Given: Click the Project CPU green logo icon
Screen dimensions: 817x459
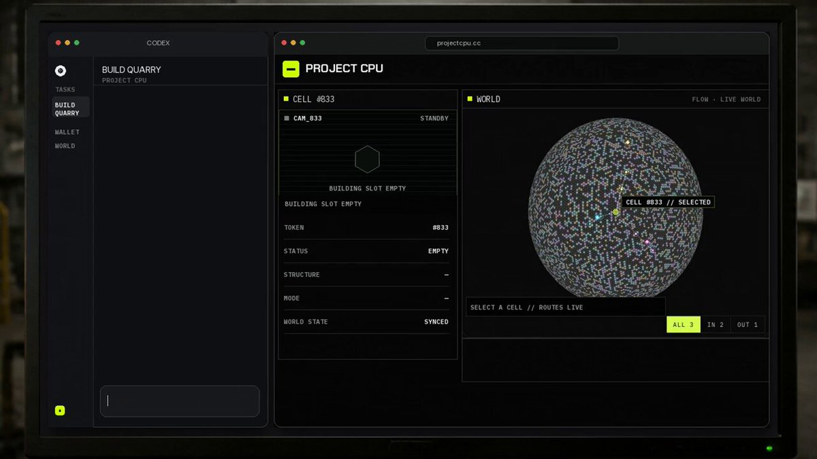Looking at the screenshot, I should point(291,69).
